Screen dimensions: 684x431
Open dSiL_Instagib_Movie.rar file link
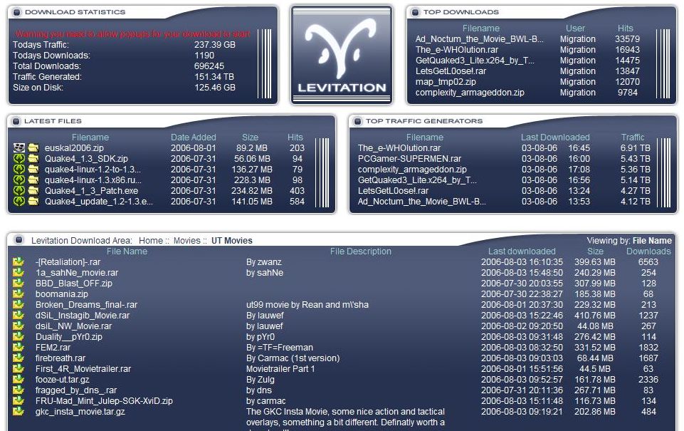pyautogui.click(x=83, y=316)
